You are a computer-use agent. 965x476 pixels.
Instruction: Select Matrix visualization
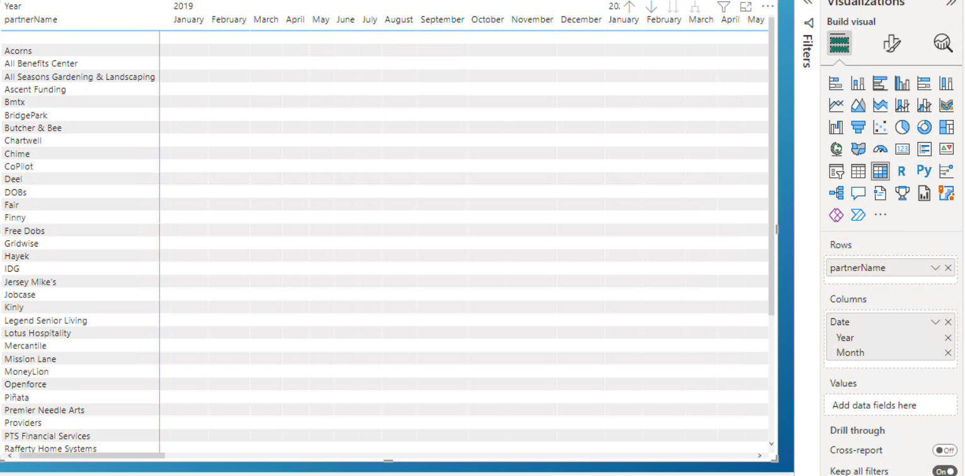click(x=880, y=171)
